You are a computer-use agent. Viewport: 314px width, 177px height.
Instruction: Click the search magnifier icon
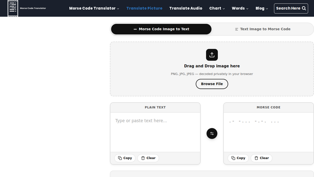[x=304, y=8]
